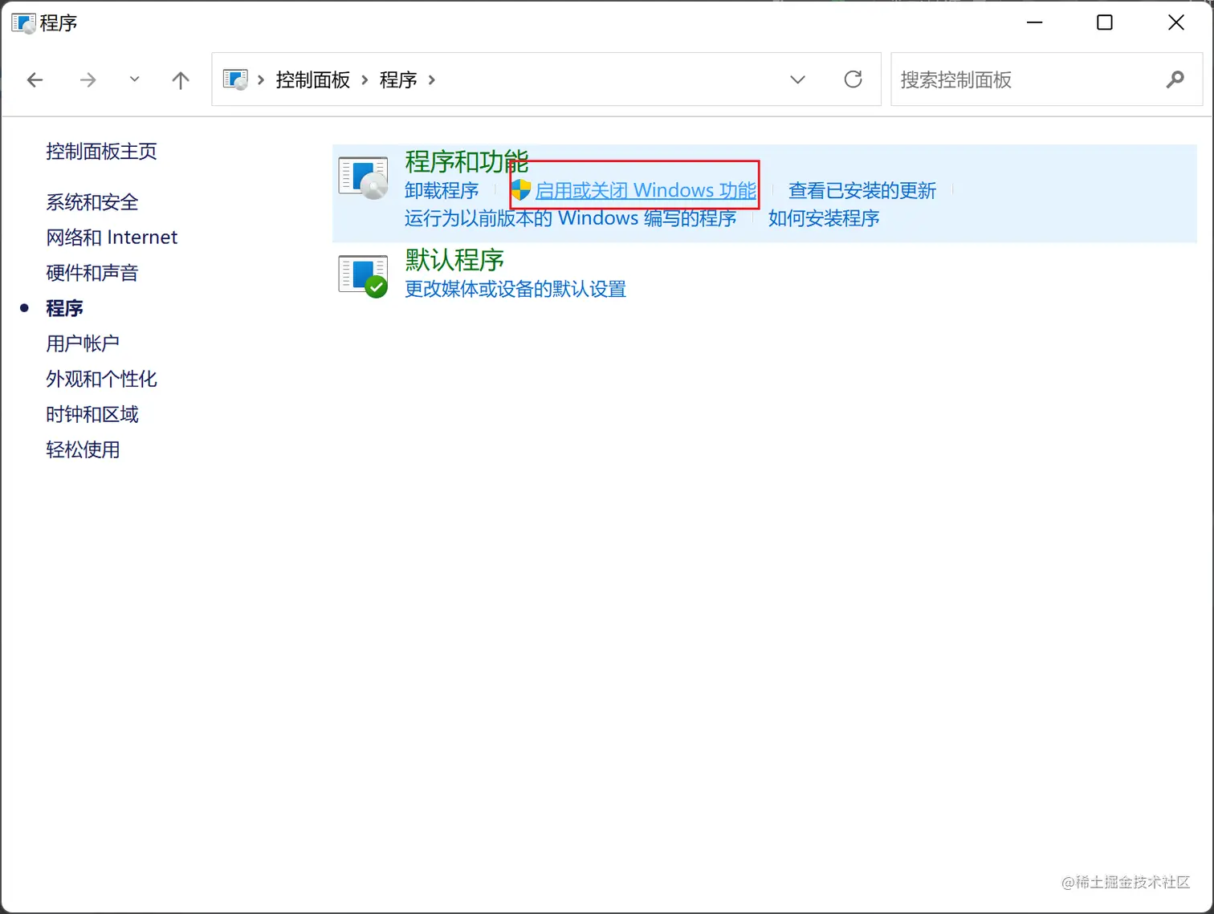The height and width of the screenshot is (914, 1214).
Task: Open the 默认程序 heading
Action: pyautogui.click(x=454, y=260)
